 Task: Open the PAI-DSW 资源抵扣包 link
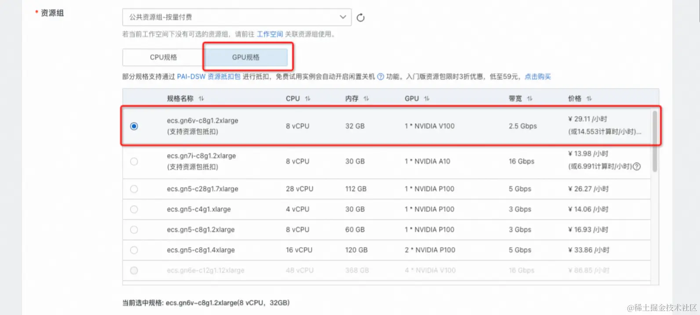(209, 77)
